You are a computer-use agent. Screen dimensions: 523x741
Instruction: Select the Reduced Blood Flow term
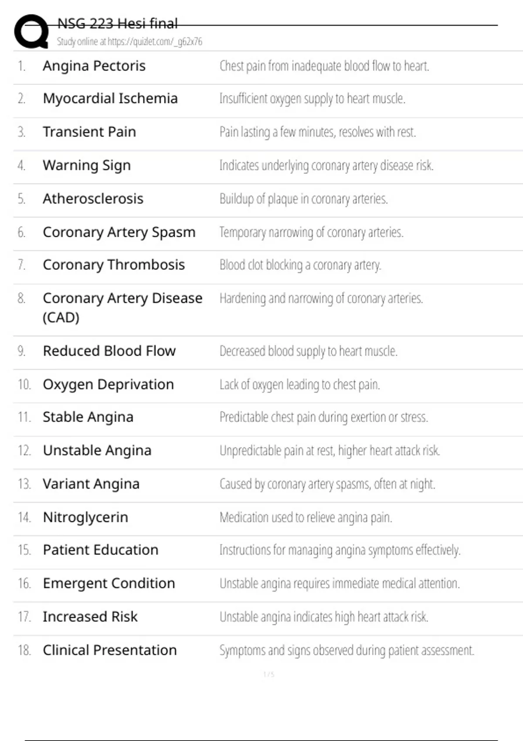(109, 351)
